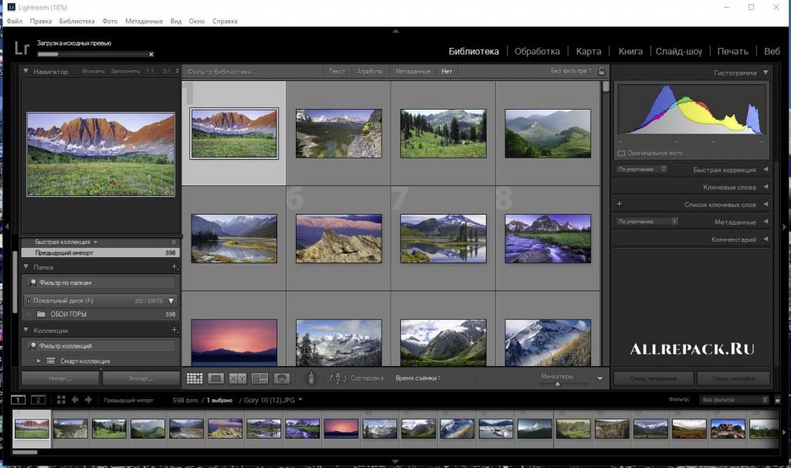This screenshot has height=468, width=791.
Task: Enable the Оригинальное фото checkbox
Action: (622, 153)
